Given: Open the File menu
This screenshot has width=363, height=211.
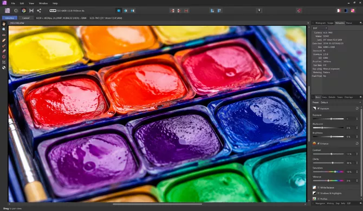Looking at the screenshot, I should (x=13, y=3).
